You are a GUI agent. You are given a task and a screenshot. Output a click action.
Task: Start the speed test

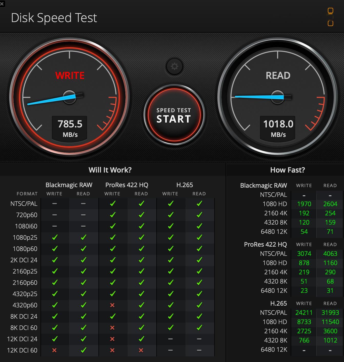tap(174, 115)
